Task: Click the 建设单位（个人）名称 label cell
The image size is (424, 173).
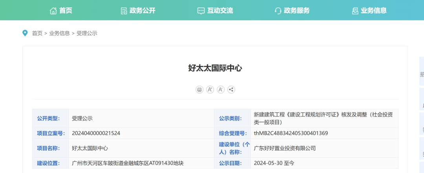Action: 232,148
